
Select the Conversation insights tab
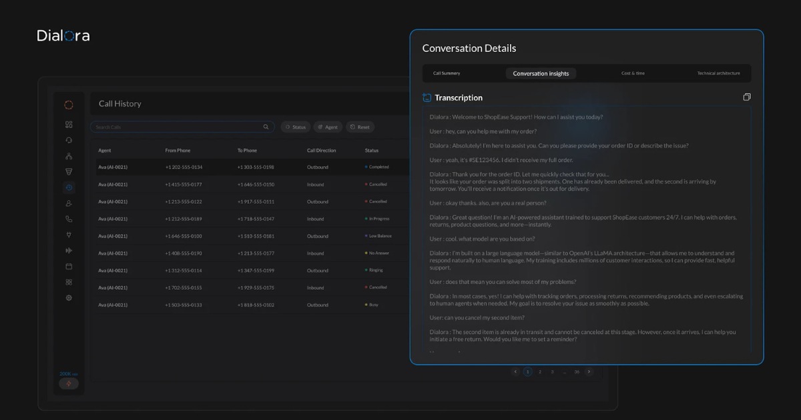(541, 73)
